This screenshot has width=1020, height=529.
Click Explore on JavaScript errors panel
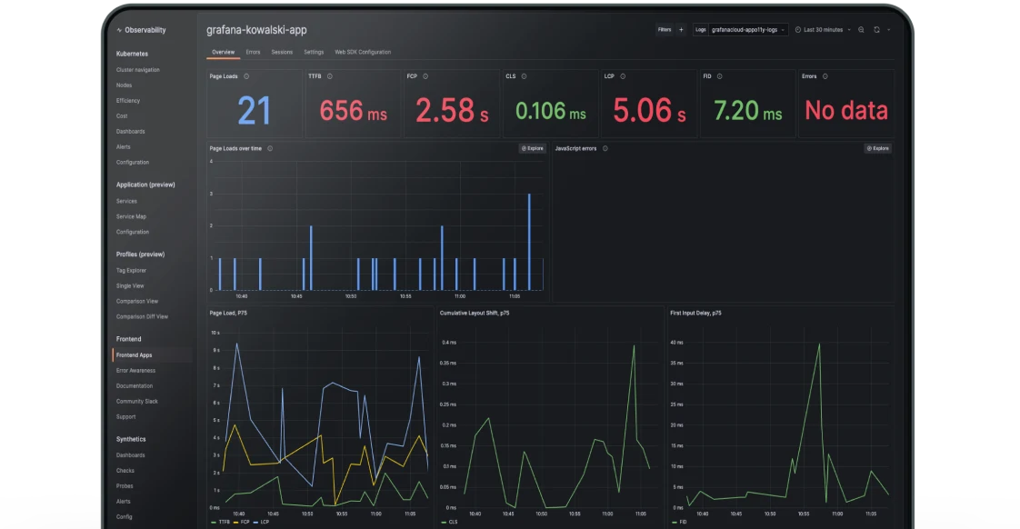click(x=877, y=148)
